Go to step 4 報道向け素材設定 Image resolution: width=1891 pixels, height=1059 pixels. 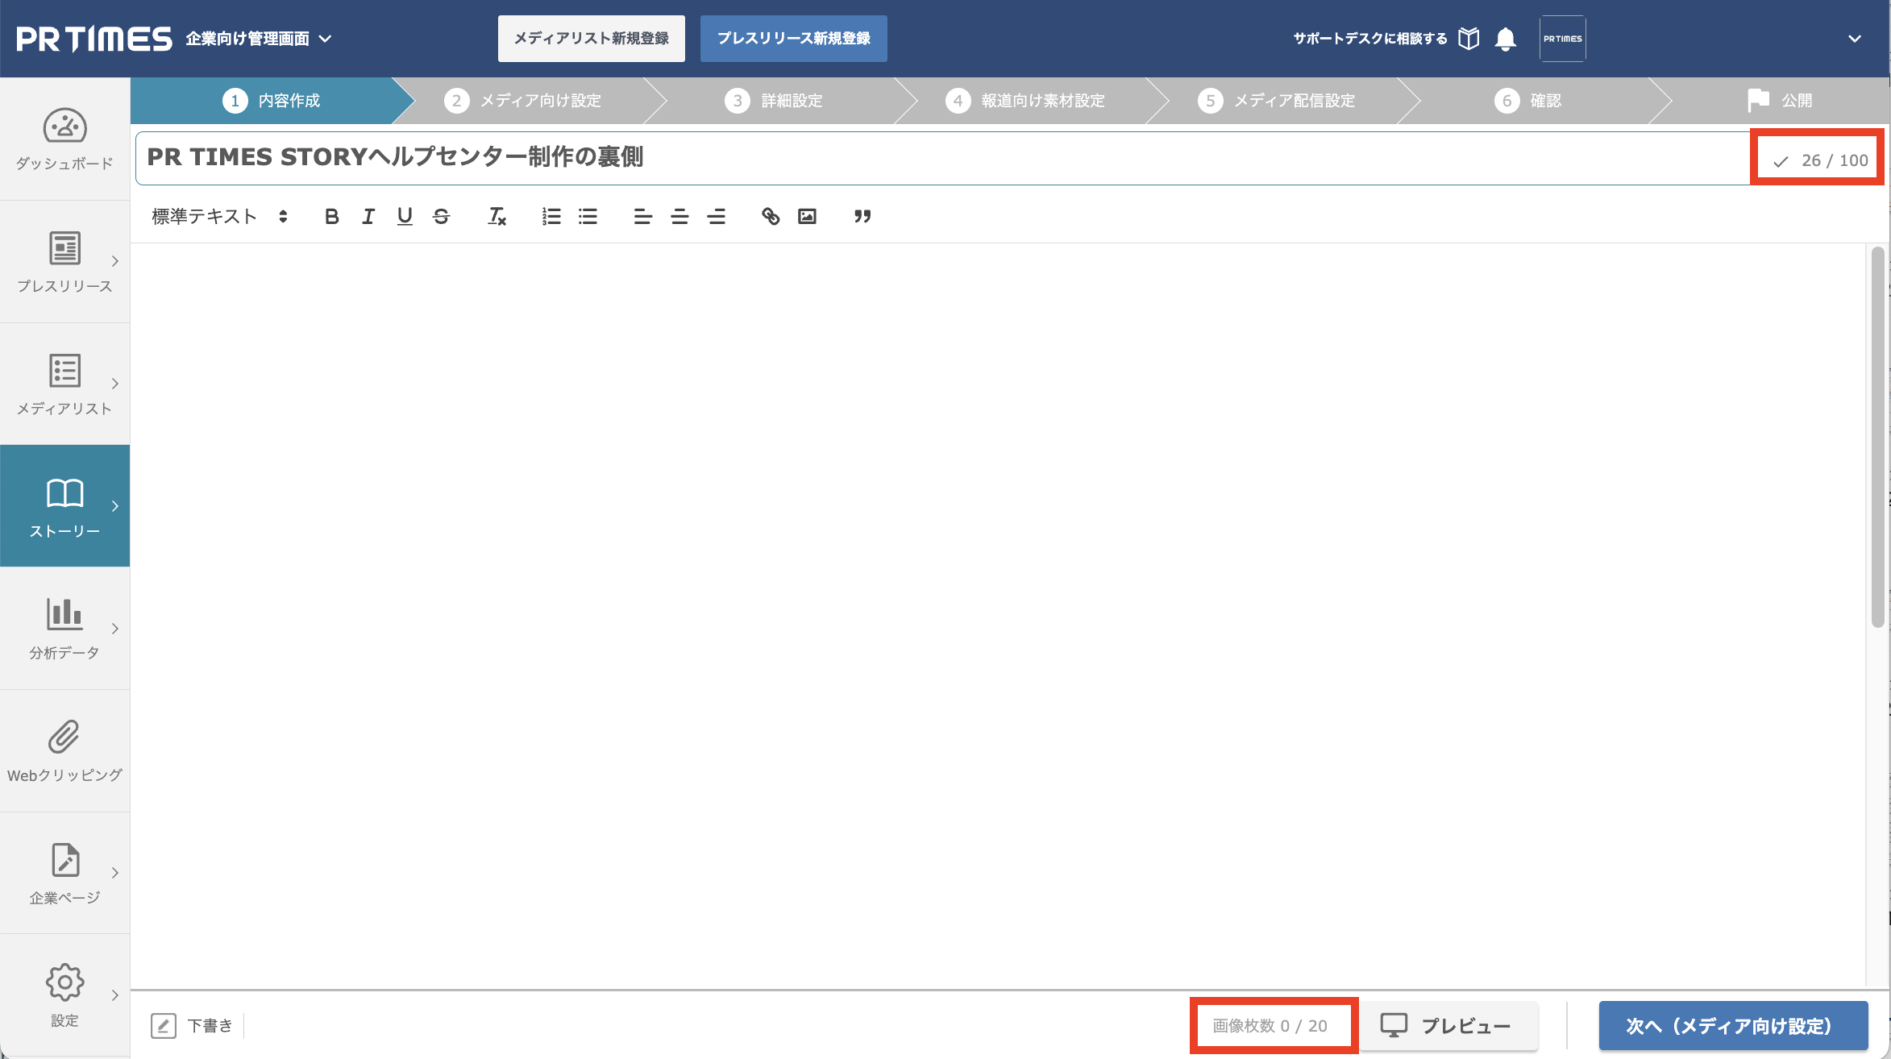1025,101
